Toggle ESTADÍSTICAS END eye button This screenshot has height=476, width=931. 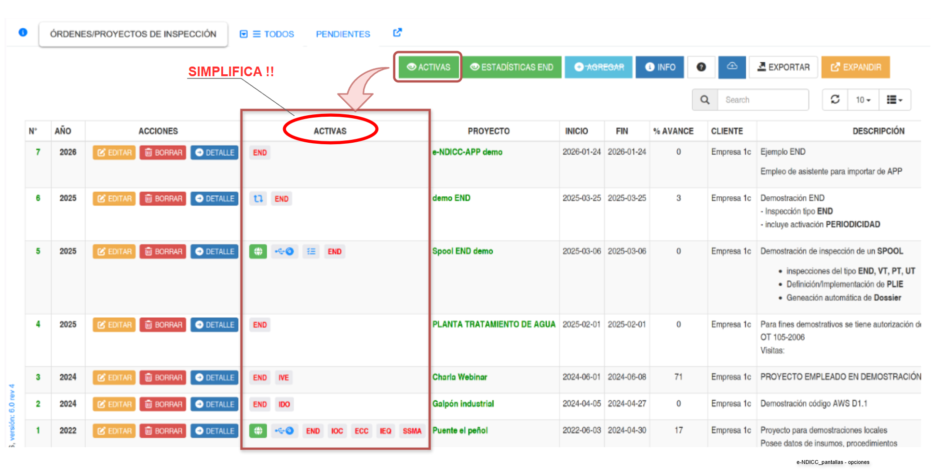pyautogui.click(x=512, y=67)
